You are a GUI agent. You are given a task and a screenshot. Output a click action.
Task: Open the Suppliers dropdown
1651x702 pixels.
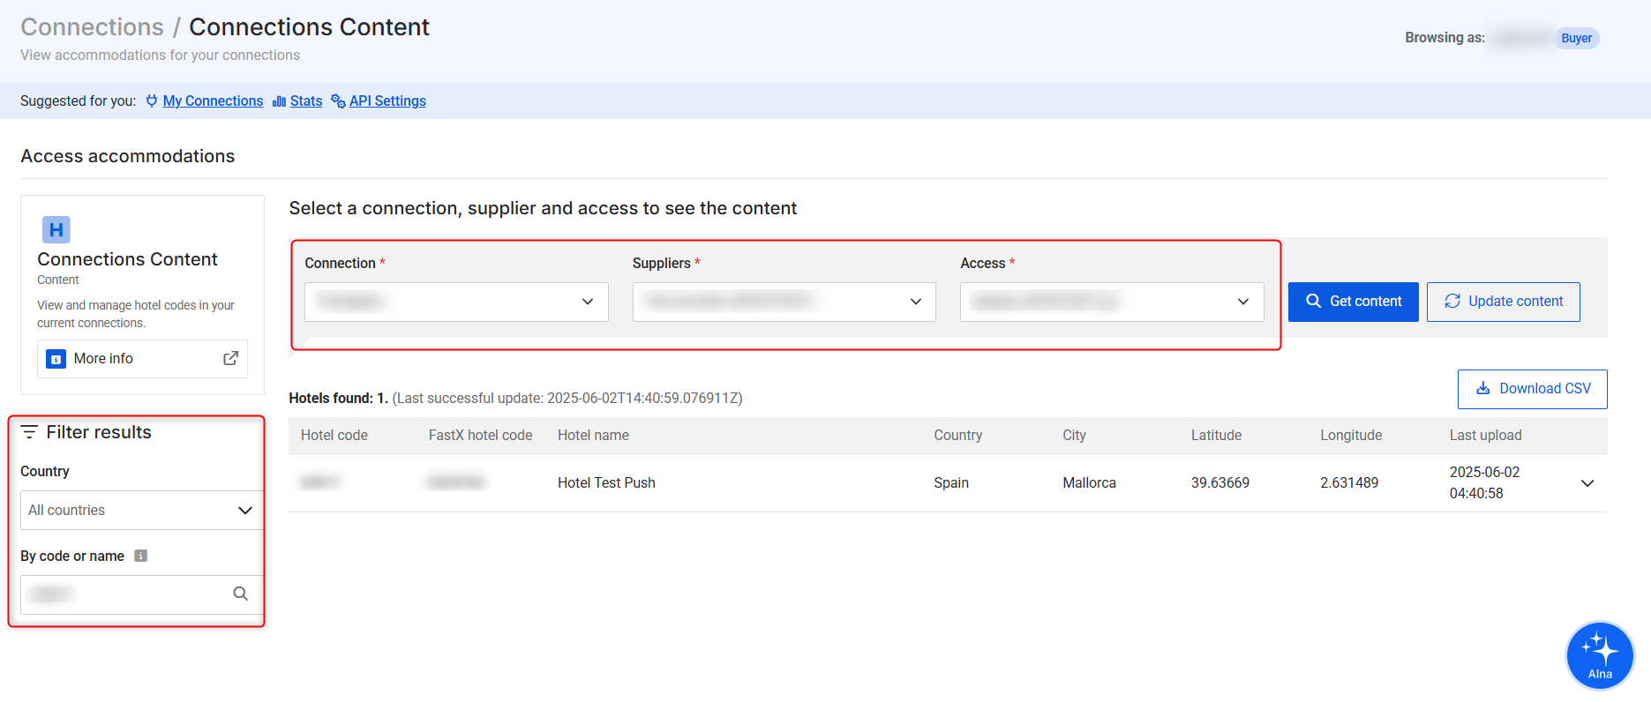click(784, 302)
